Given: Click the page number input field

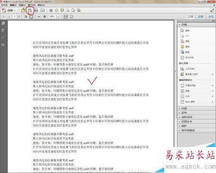Looking at the screenshot, I should pyautogui.click(x=15, y=16).
